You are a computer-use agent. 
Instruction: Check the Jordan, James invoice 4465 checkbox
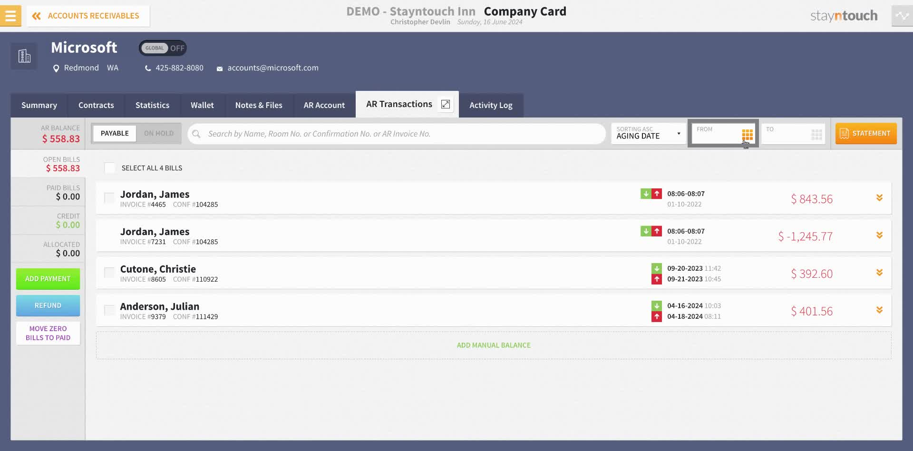coord(109,198)
